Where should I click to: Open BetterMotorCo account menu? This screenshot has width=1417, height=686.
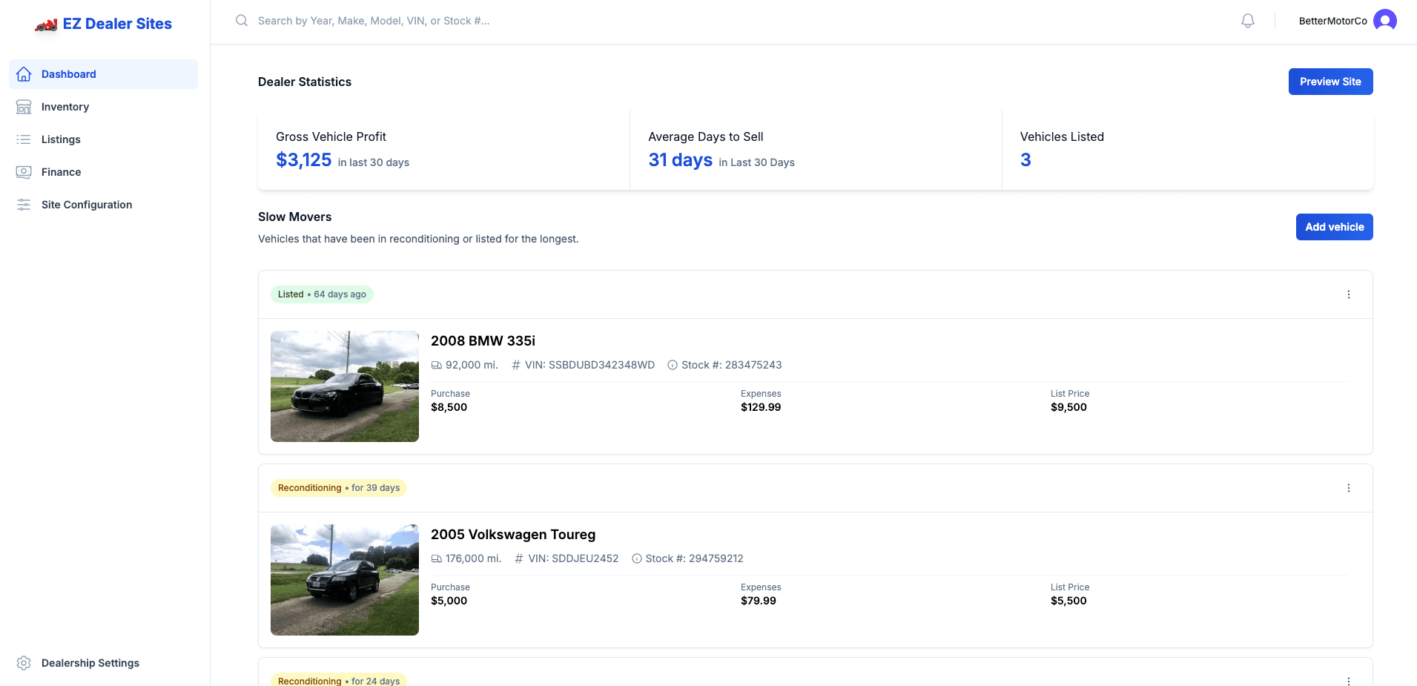(x=1334, y=20)
